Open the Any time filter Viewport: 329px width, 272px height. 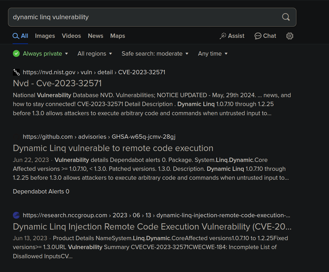pyautogui.click(x=213, y=54)
